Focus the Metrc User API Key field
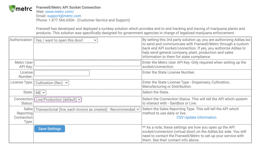Viewport: 265px width, 148px height. coord(87,63)
